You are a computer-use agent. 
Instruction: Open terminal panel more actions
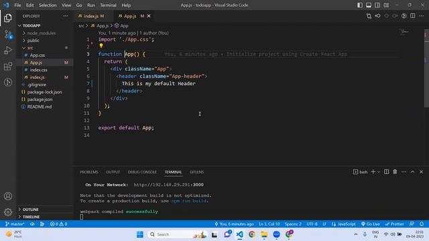(x=404, y=172)
